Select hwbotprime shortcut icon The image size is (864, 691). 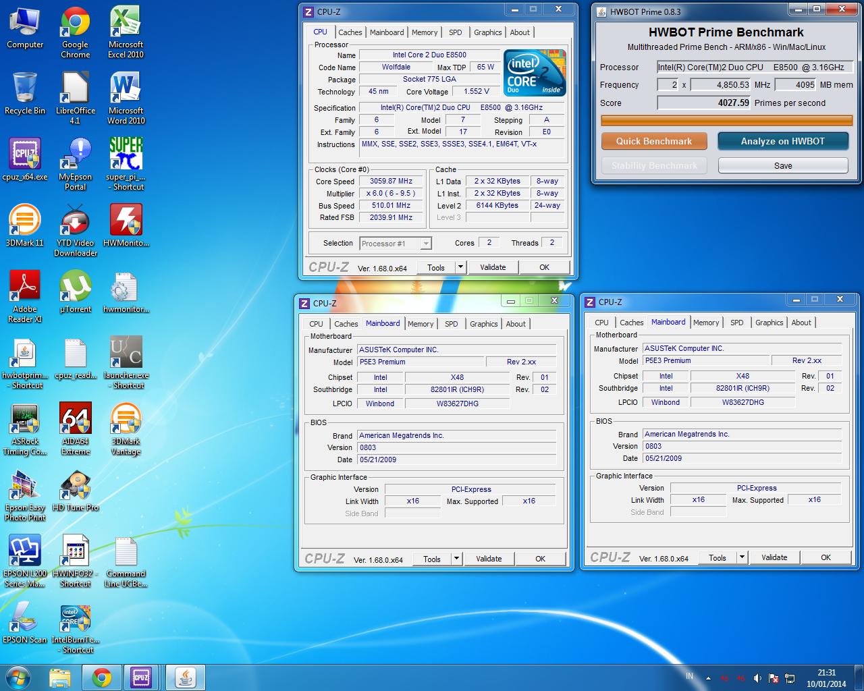[25, 363]
